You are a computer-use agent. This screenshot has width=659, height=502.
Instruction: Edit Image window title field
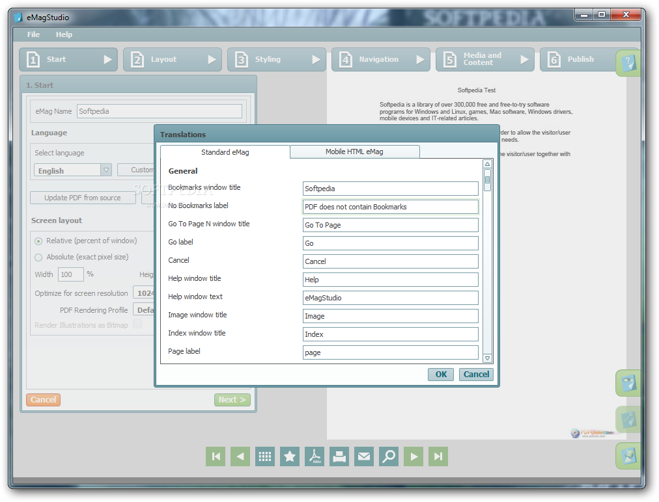(x=391, y=316)
